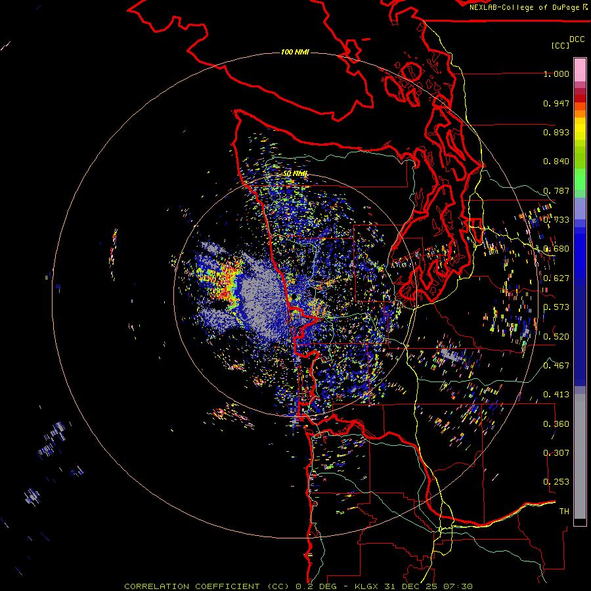Click the 0.733 scale value
This screenshot has height=591, width=591.
point(556,220)
